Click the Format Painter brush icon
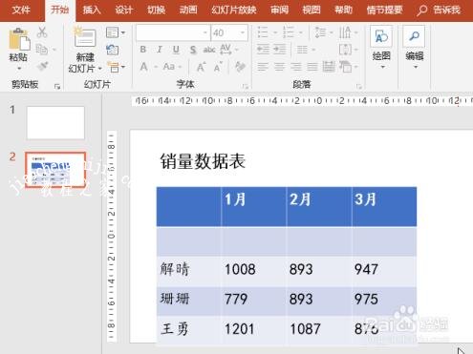 [42, 67]
